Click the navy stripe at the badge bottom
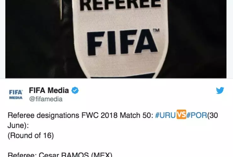The height and width of the screenshot is (157, 233). point(122,76)
